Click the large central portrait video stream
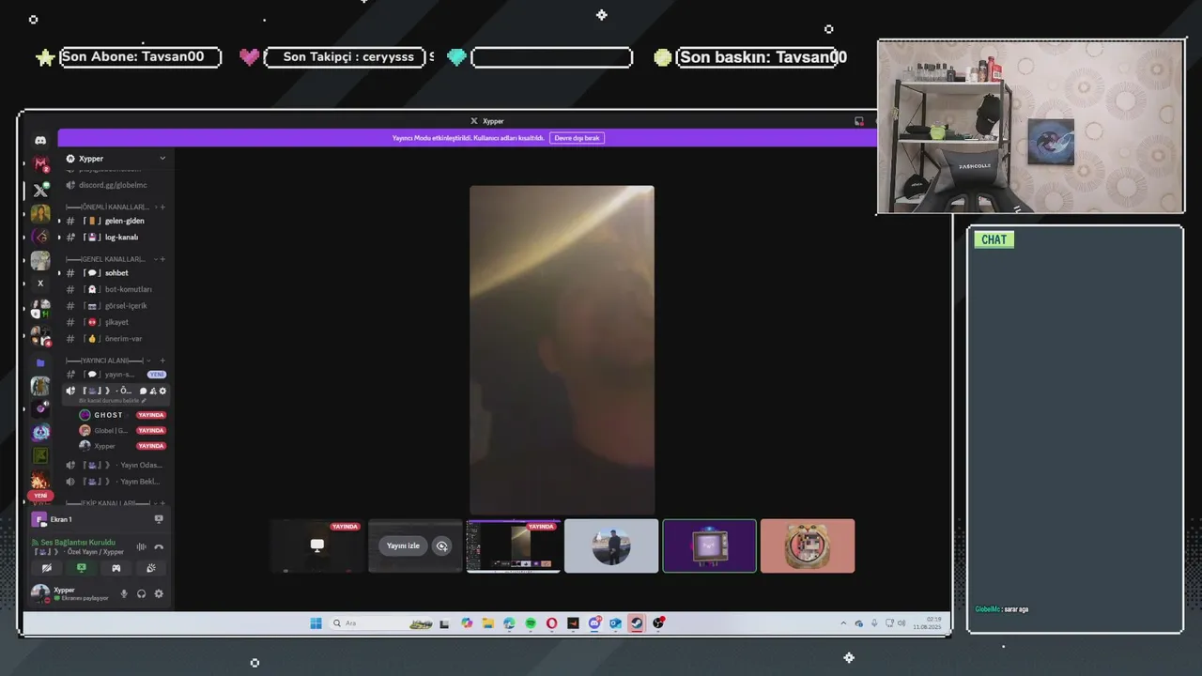This screenshot has width=1202, height=676. point(562,350)
